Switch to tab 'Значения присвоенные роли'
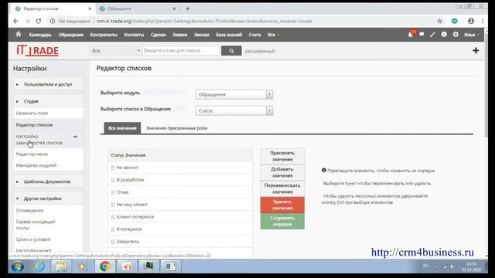Image resolution: width=495 pixels, height=278 pixels. click(176, 128)
